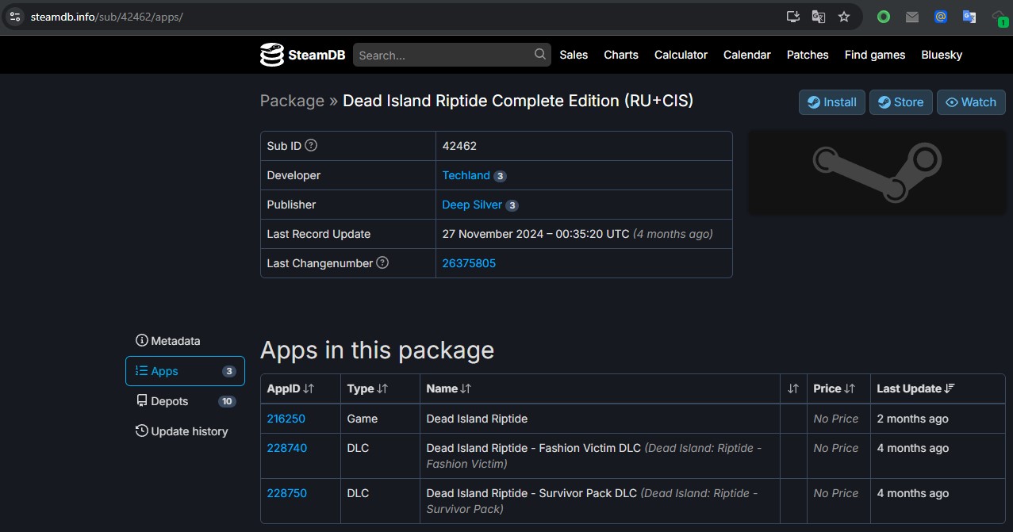Open the Techland developer link
The width and height of the screenshot is (1013, 532).
466,175
